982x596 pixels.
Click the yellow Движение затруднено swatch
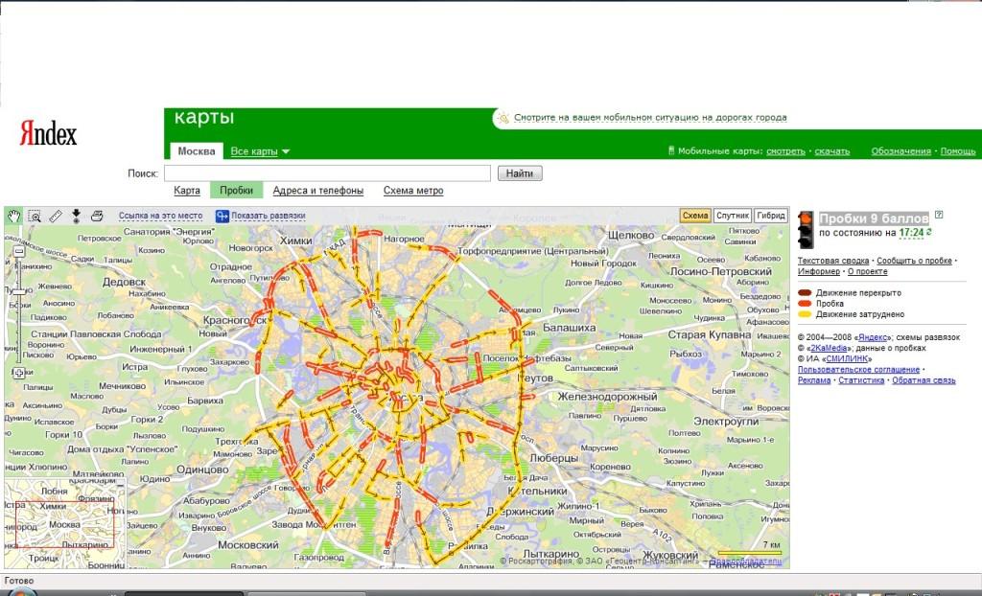tap(805, 314)
